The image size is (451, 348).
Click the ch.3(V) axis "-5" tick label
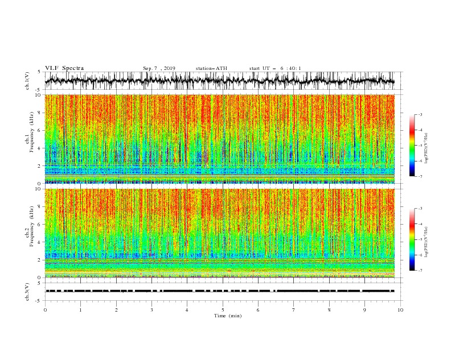[x=39, y=301]
